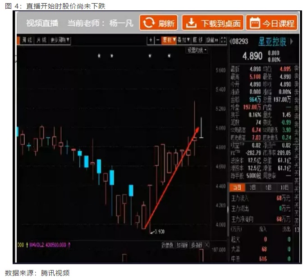Click teacher name 杨一凡
Viewport: 307px width, 280px height.
121,23
